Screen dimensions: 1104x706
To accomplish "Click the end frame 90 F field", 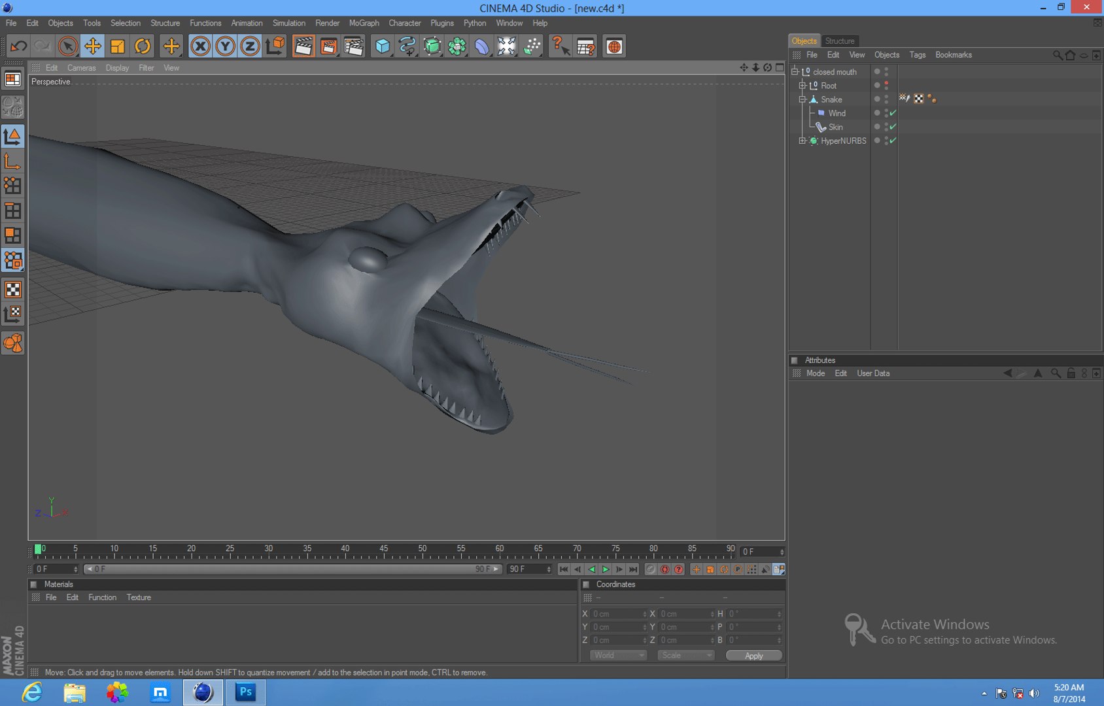I will click(530, 569).
